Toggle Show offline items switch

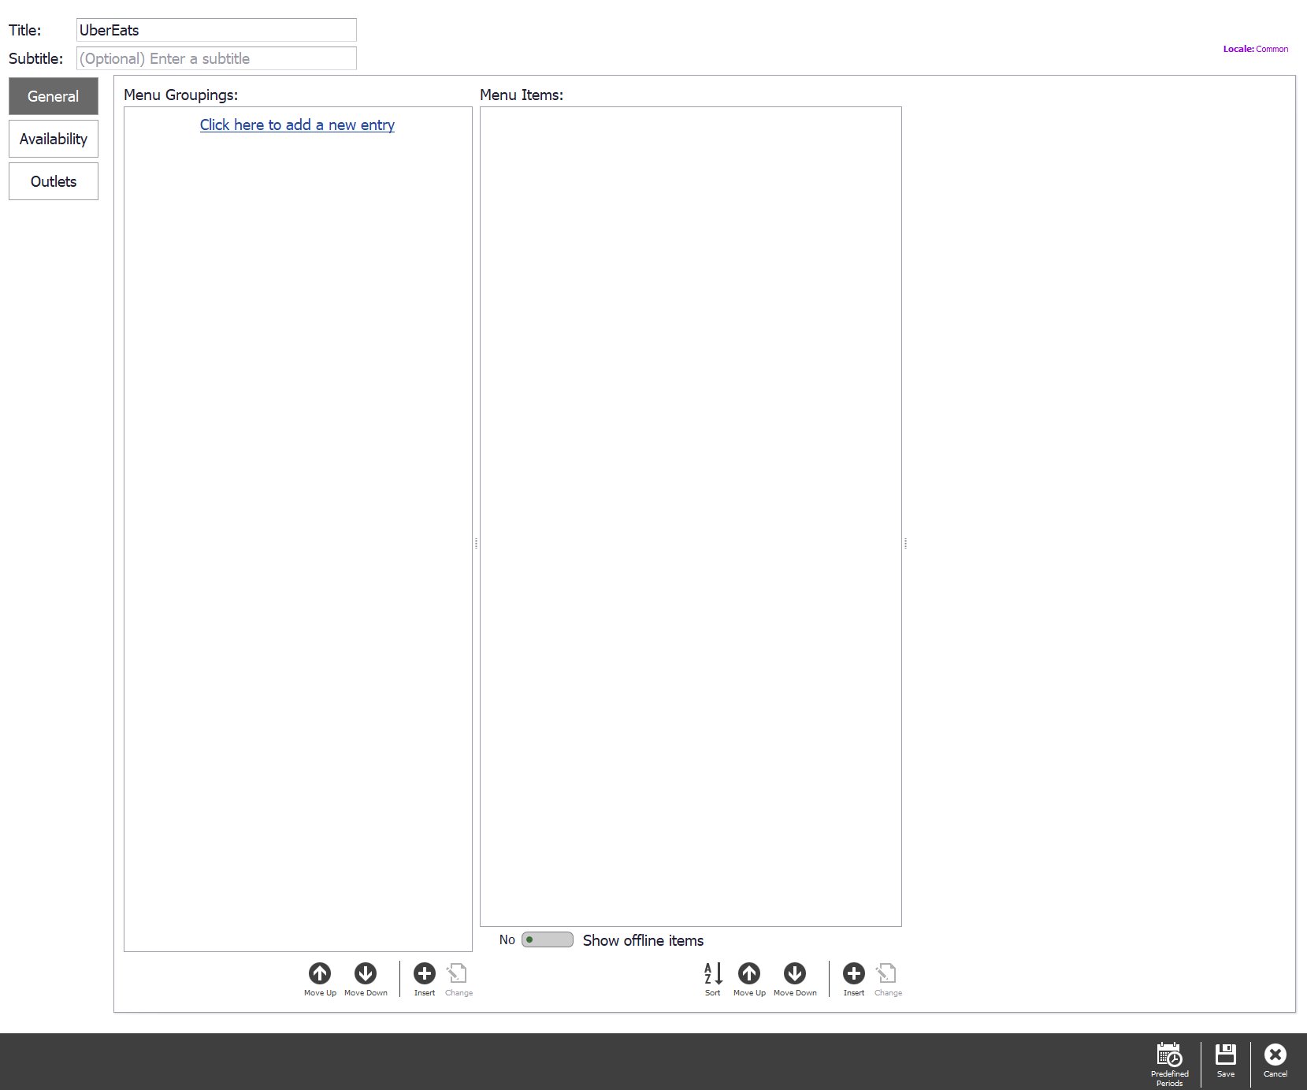548,939
